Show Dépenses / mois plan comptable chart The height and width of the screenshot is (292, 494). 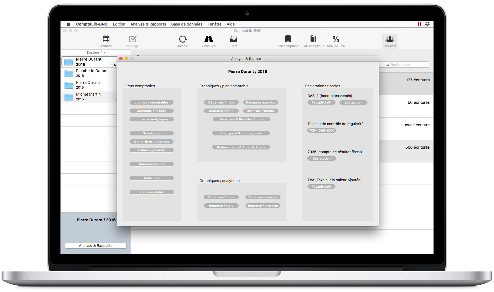pos(221,102)
